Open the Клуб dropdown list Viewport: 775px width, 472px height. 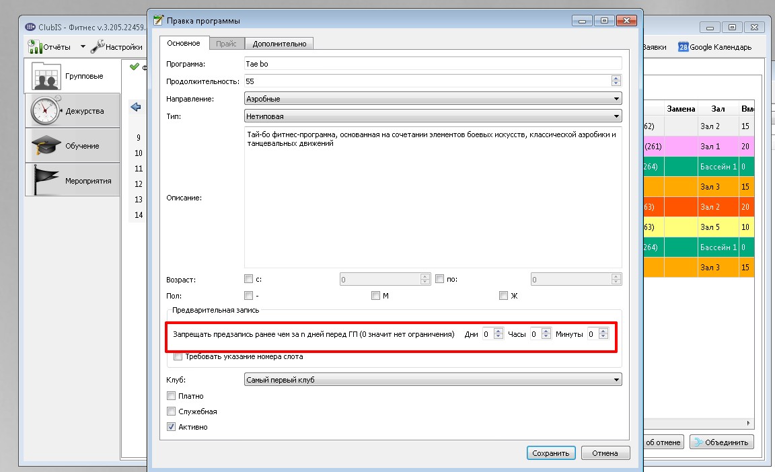pyautogui.click(x=433, y=380)
